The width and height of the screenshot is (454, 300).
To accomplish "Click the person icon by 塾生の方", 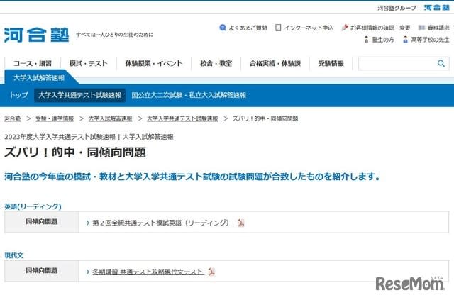I will click(x=366, y=40).
